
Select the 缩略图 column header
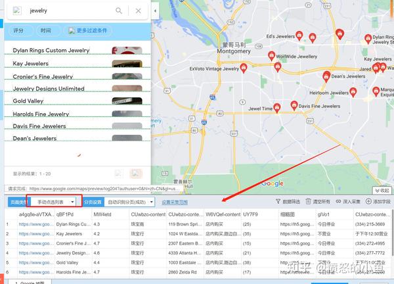297,214
